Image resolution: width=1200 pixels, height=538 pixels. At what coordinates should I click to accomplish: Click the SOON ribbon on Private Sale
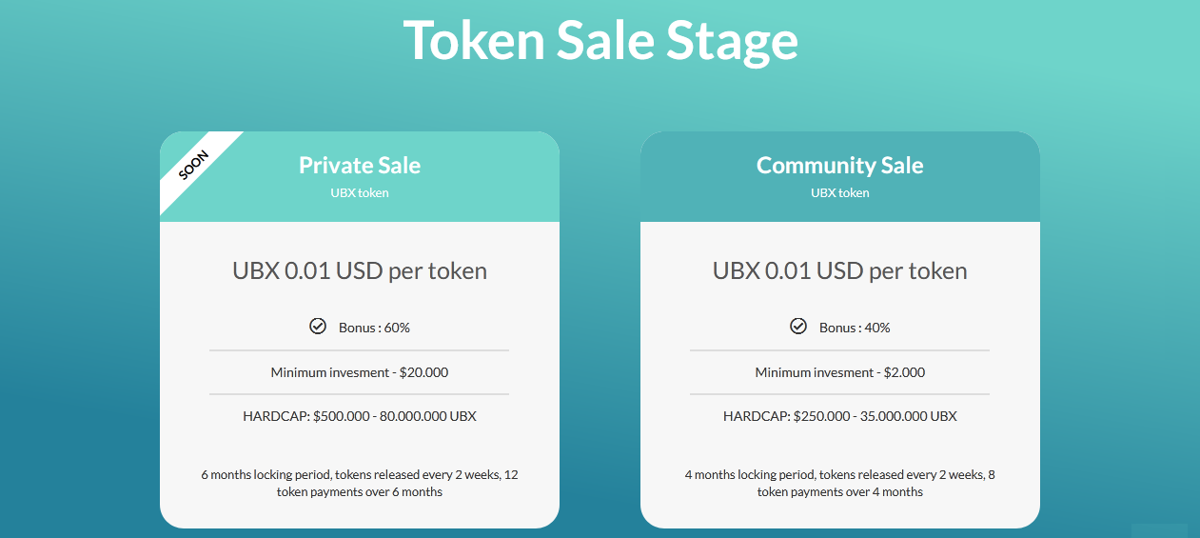click(194, 166)
